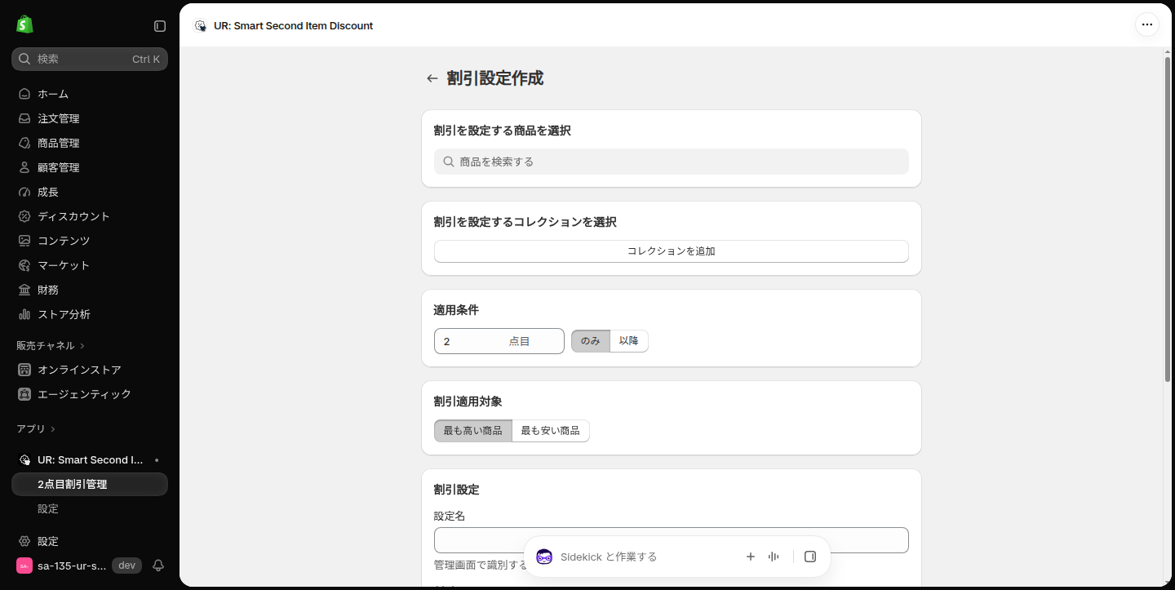1175x590 pixels.
Task: Click the 点目 number input field
Action: [499, 341]
